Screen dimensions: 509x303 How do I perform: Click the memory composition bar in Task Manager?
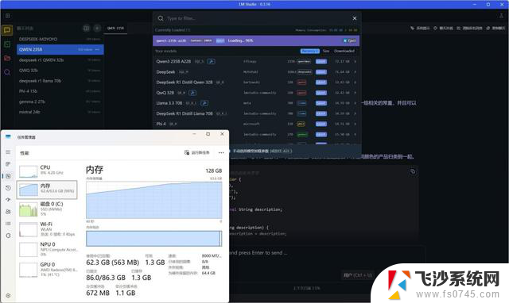[153, 239]
